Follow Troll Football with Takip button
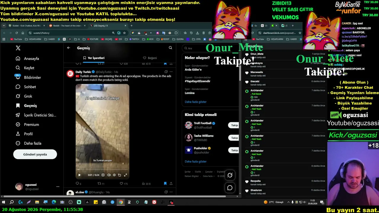Viewport: 379px width, 213px height. click(234, 125)
